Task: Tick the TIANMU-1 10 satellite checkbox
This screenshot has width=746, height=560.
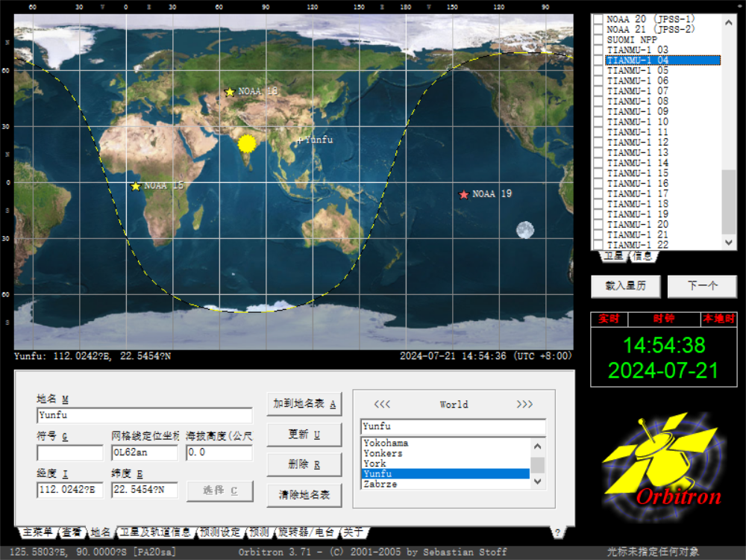Action: (x=598, y=122)
